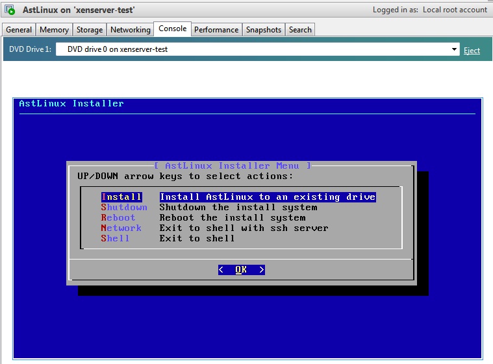The height and width of the screenshot is (364, 493).
Task: Expand the DVD Drive 1 dropdown arrow
Action: [x=453, y=49]
